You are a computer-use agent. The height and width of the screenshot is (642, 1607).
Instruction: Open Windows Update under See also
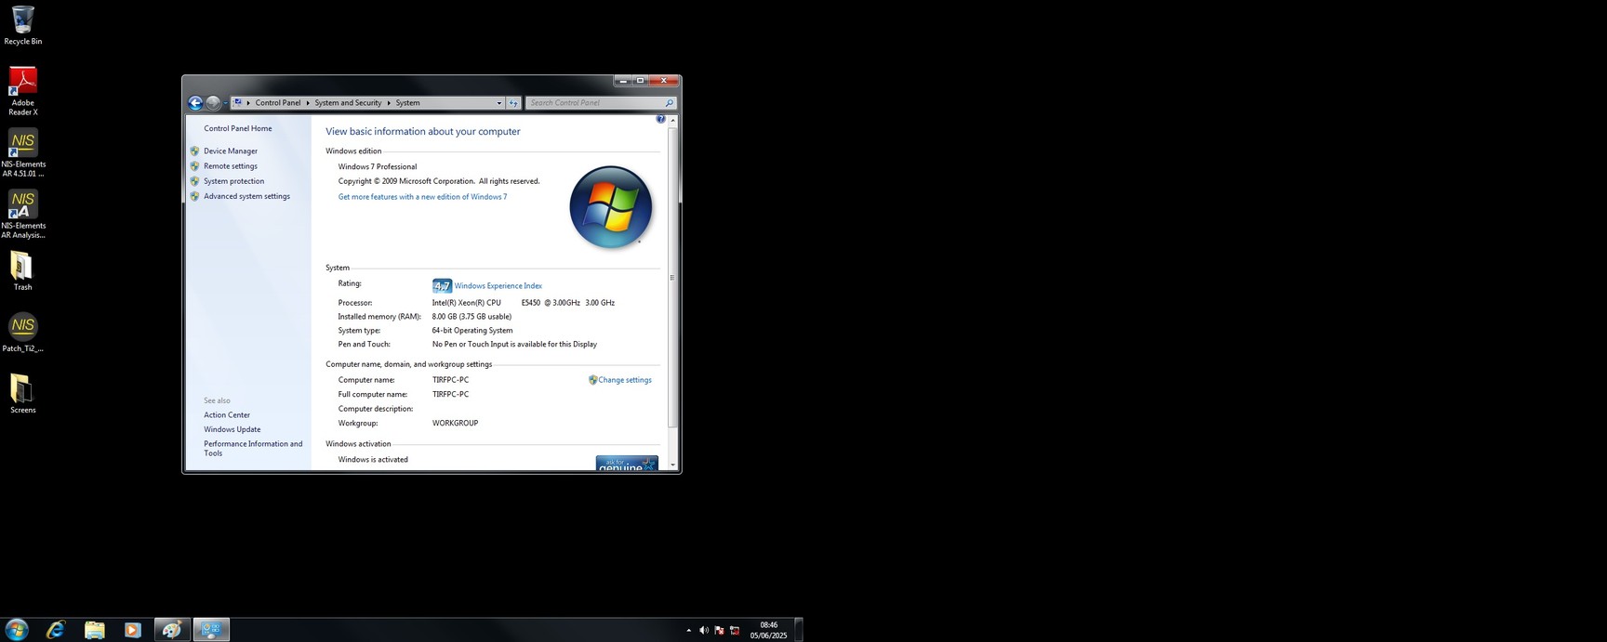tap(232, 429)
